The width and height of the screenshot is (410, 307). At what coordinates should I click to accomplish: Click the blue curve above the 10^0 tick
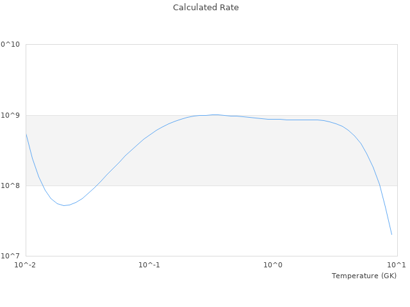coord(274,119)
